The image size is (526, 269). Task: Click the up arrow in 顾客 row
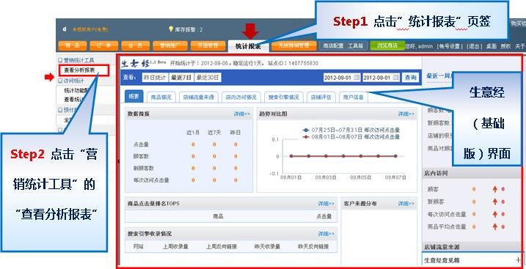pos(494,189)
